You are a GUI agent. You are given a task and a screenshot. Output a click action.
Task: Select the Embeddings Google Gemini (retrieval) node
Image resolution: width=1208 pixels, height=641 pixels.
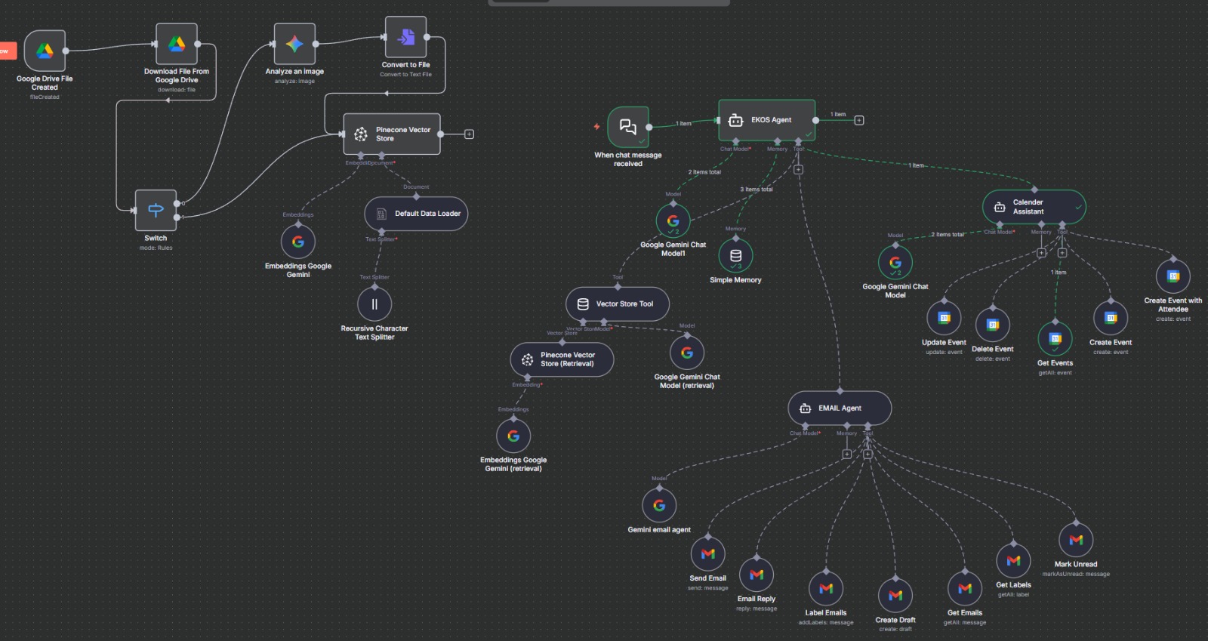513,436
